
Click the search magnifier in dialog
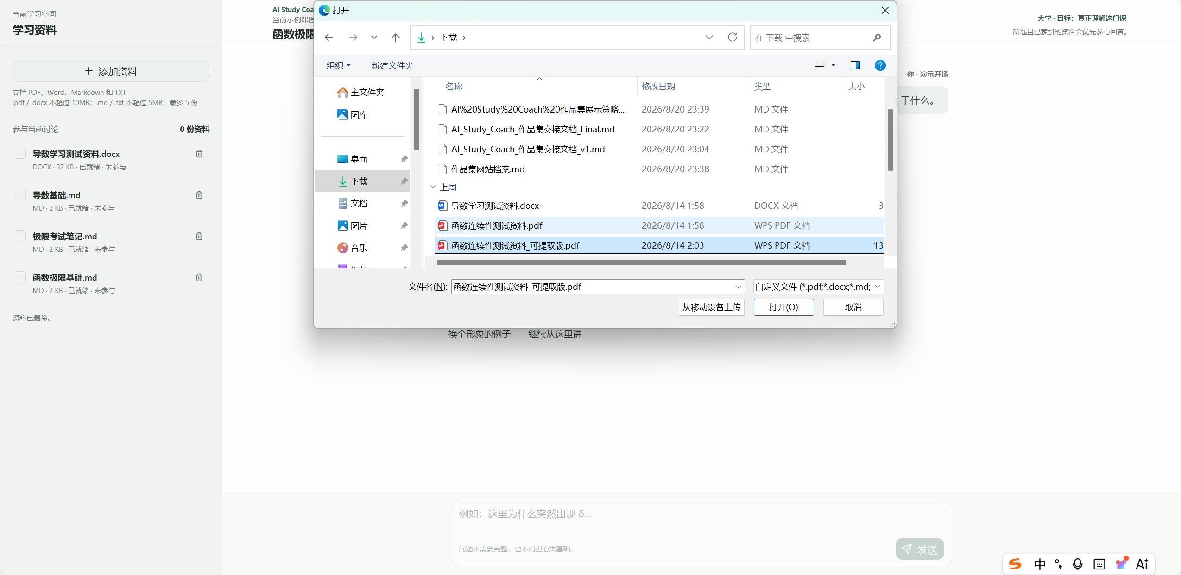(877, 37)
